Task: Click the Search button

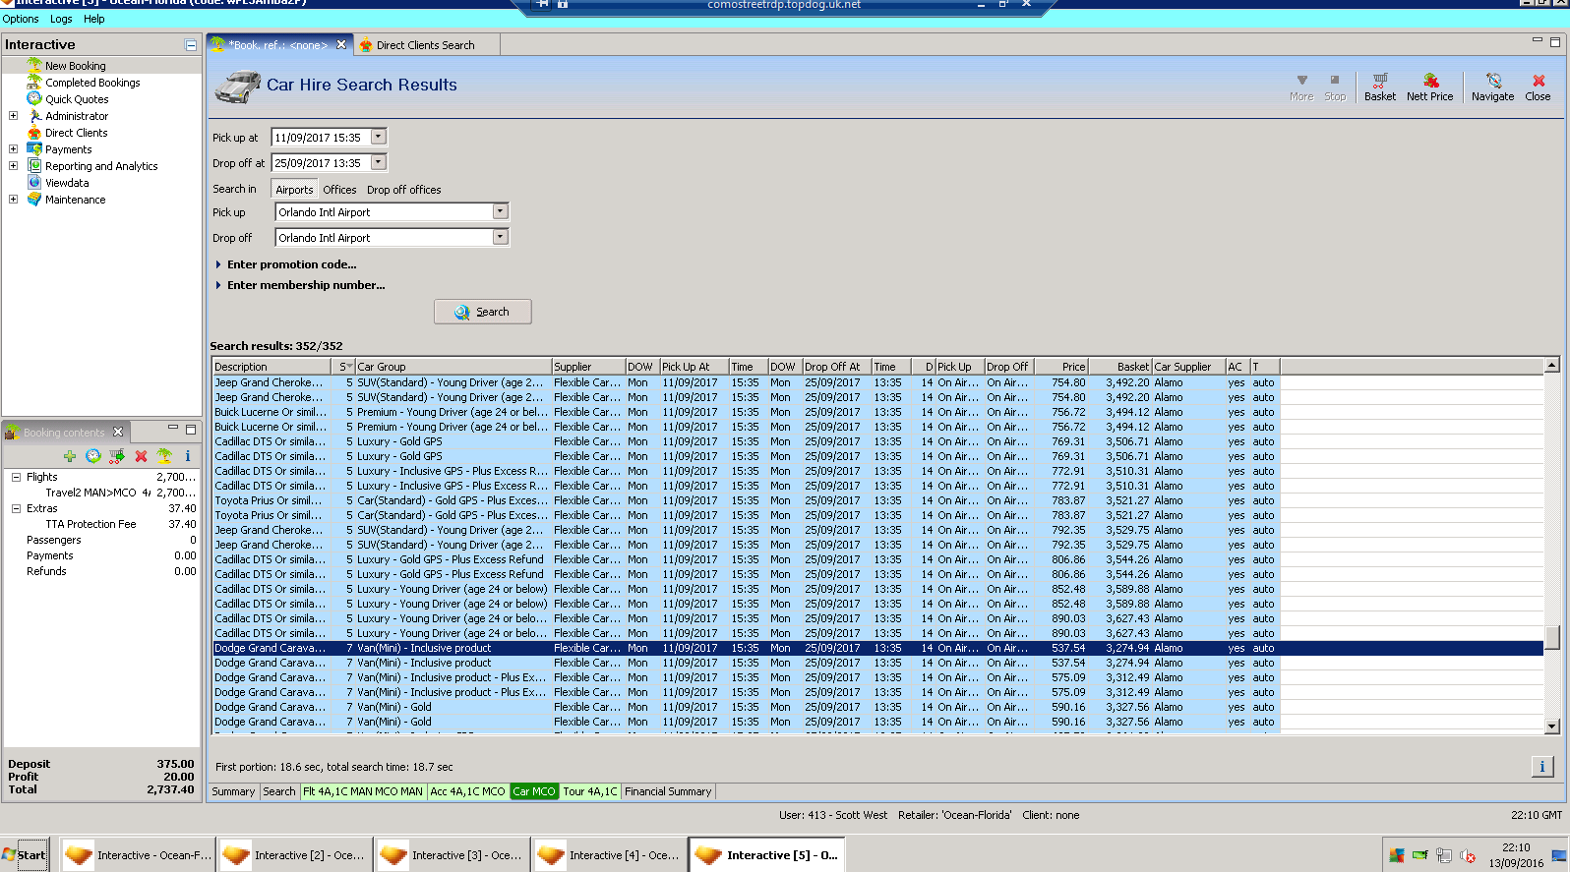Action: pos(482,312)
